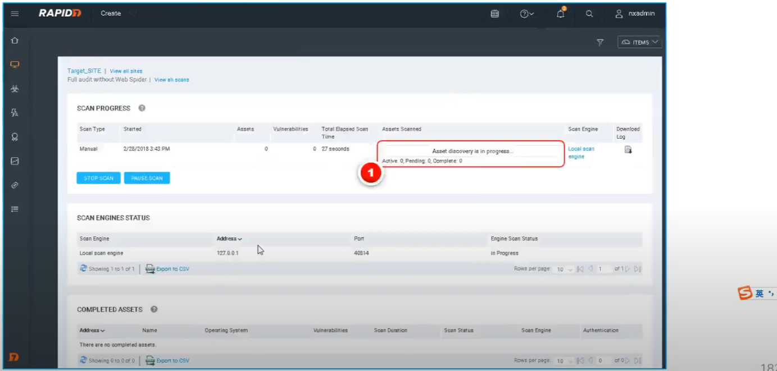This screenshot has height=371, width=777.
Task: Click page number field in Scan Engines table
Action: click(604, 269)
